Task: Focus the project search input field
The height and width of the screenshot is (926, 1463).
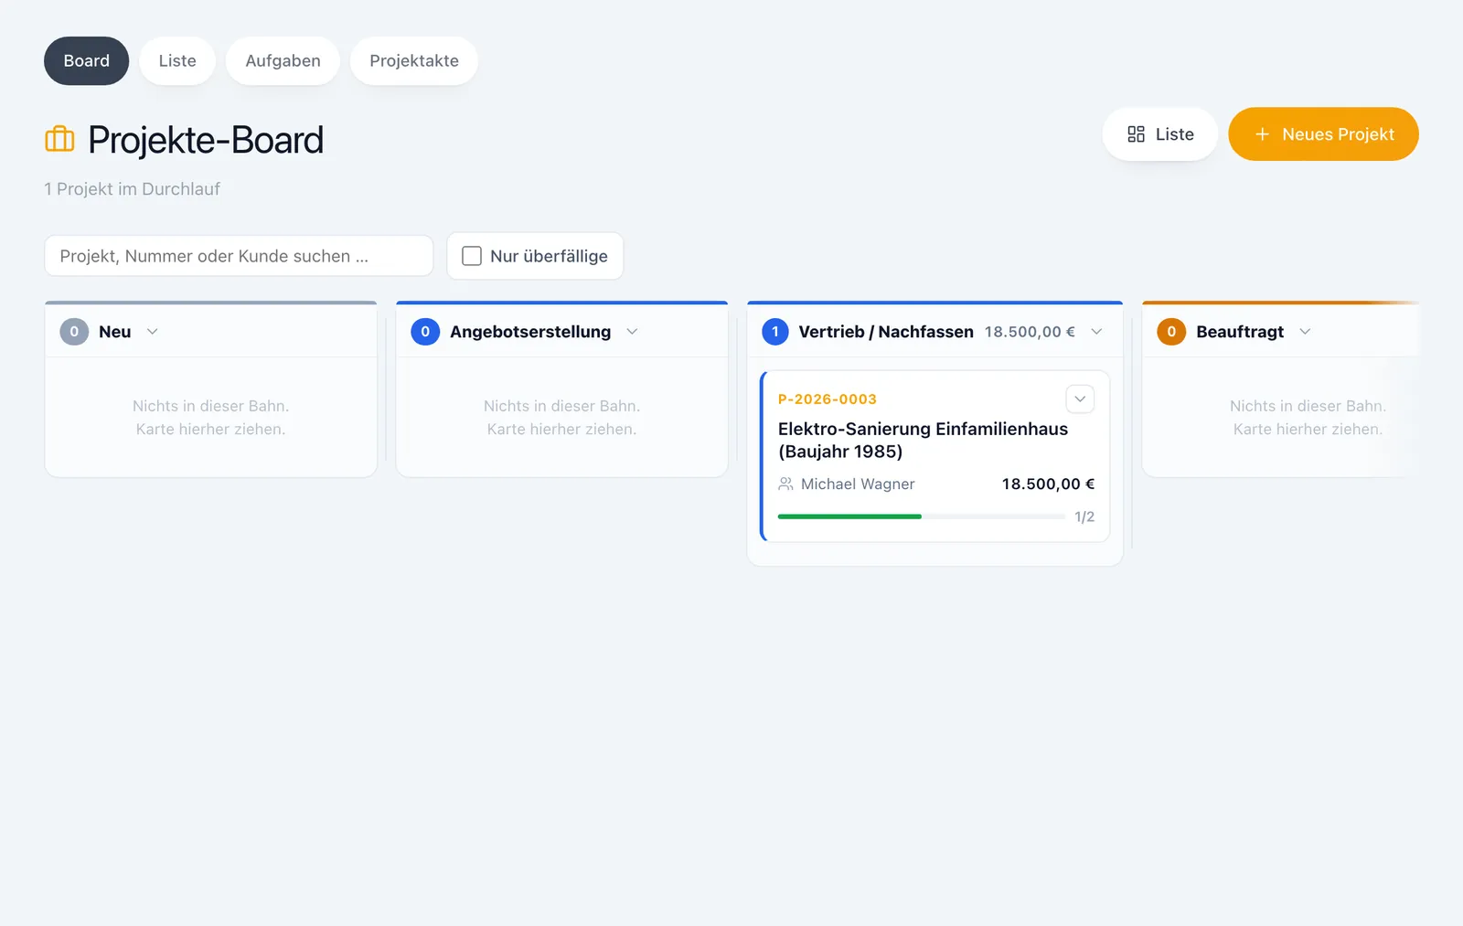Action: coord(239,256)
